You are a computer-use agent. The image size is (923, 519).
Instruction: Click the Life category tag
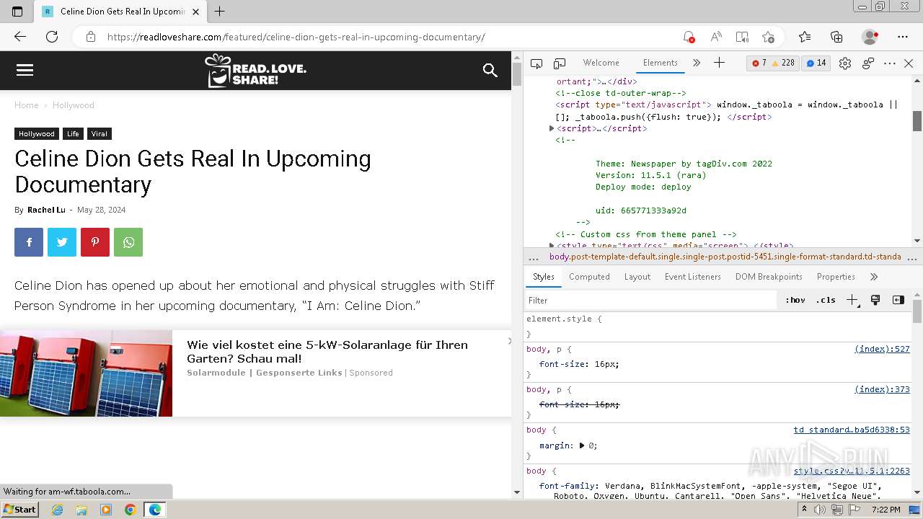pyautogui.click(x=73, y=134)
